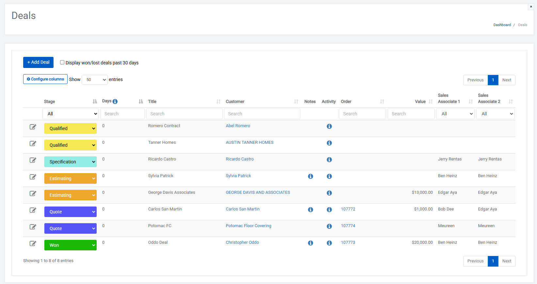Click the Days column info icon
Screen dimensions: 537x284
tap(115, 101)
